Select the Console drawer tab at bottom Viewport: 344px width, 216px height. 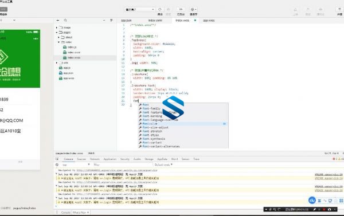pos(66,213)
